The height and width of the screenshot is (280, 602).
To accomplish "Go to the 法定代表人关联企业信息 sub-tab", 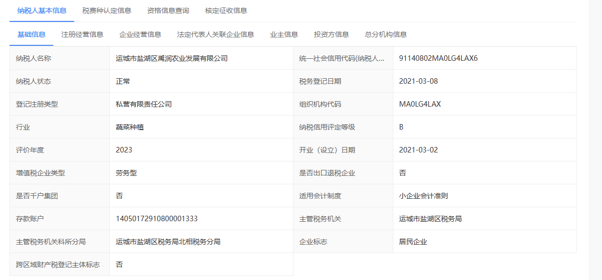I will [216, 34].
